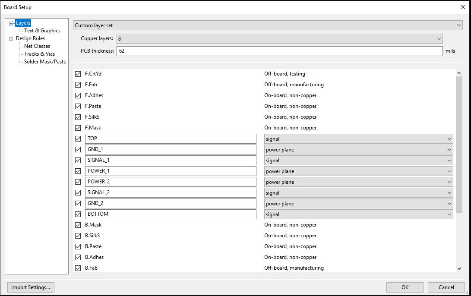Open the BOTTOM layer type dropdown
The width and height of the screenshot is (471, 296).
click(358, 214)
